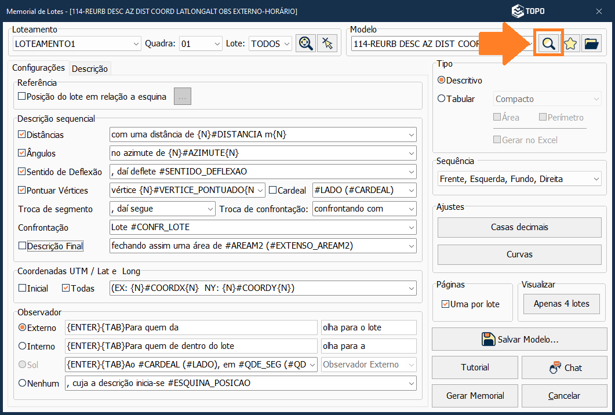Click the select-lot cursor icon
Viewport: 615px width, 415px height.
coord(327,43)
